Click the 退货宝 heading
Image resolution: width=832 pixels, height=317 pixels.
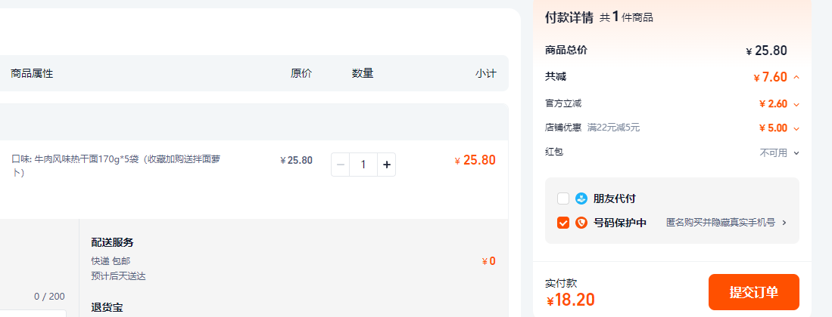108,307
